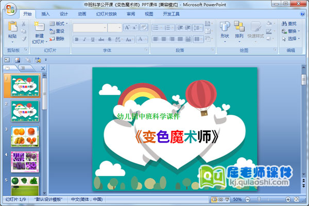Image resolution: width=309 pixels, height=206 pixels.
Task: Toggle Bold formatting
Action: (x=77, y=39)
